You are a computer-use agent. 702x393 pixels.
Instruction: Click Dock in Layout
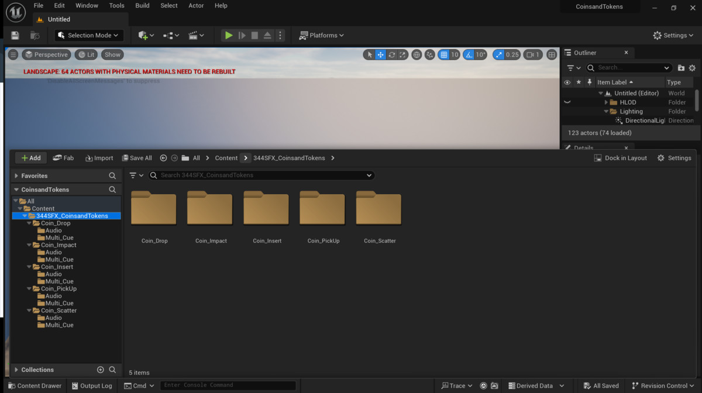coord(621,158)
